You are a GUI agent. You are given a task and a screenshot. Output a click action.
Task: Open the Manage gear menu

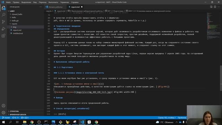[x=3, y=112]
